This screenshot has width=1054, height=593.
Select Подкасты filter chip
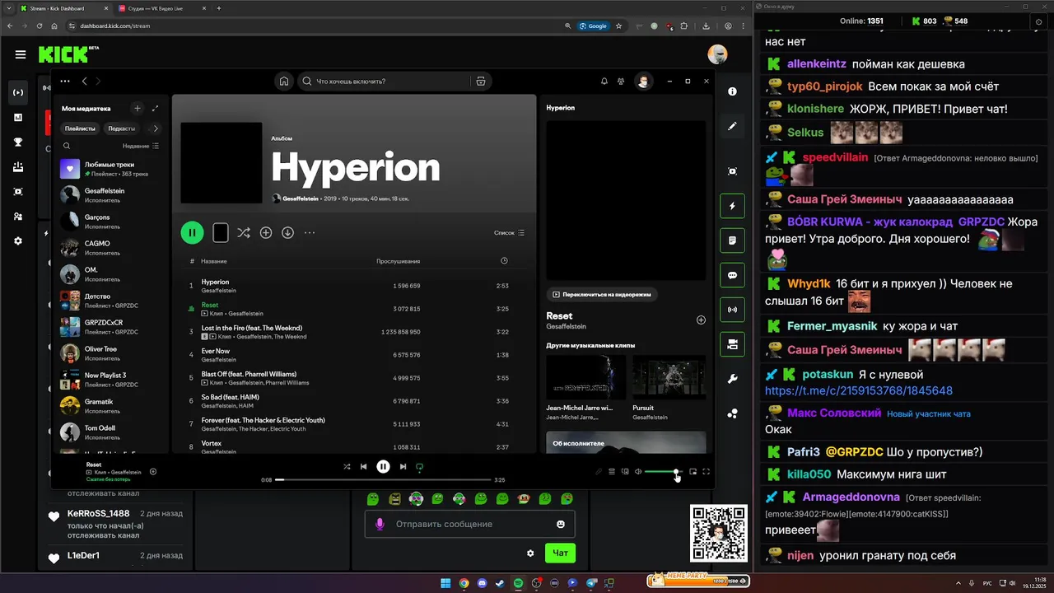click(122, 128)
